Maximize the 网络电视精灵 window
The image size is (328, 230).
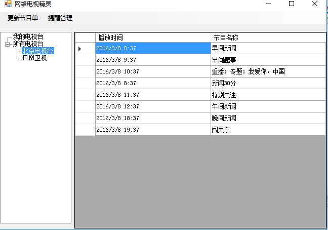(292, 4)
